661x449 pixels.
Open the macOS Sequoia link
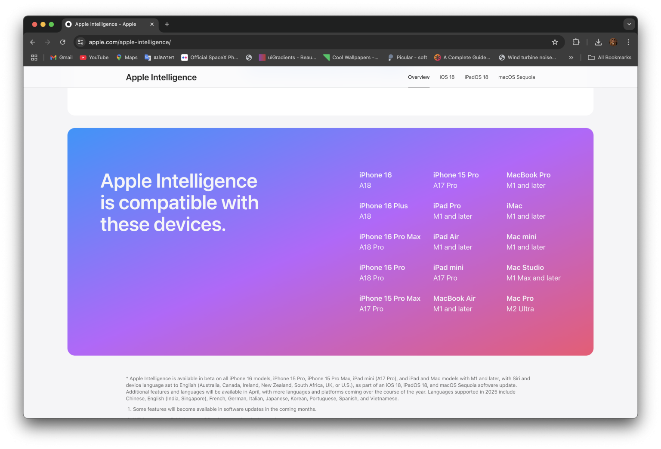coord(516,77)
